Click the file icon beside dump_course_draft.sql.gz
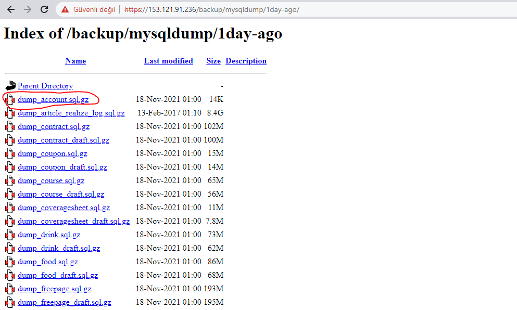Image resolution: width=517 pixels, height=310 pixels. click(10, 194)
